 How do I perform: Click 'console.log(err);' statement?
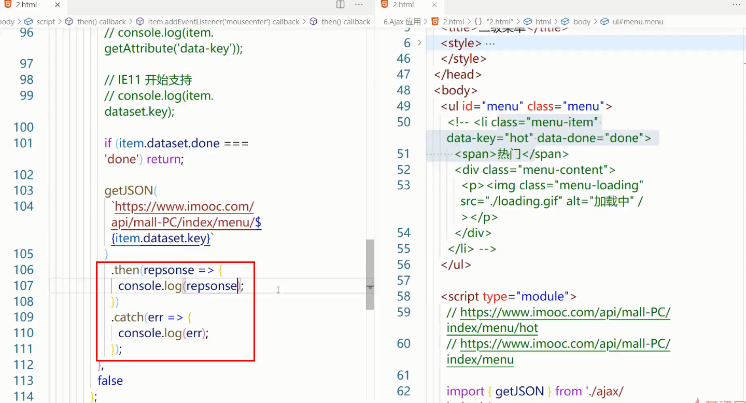click(x=163, y=333)
